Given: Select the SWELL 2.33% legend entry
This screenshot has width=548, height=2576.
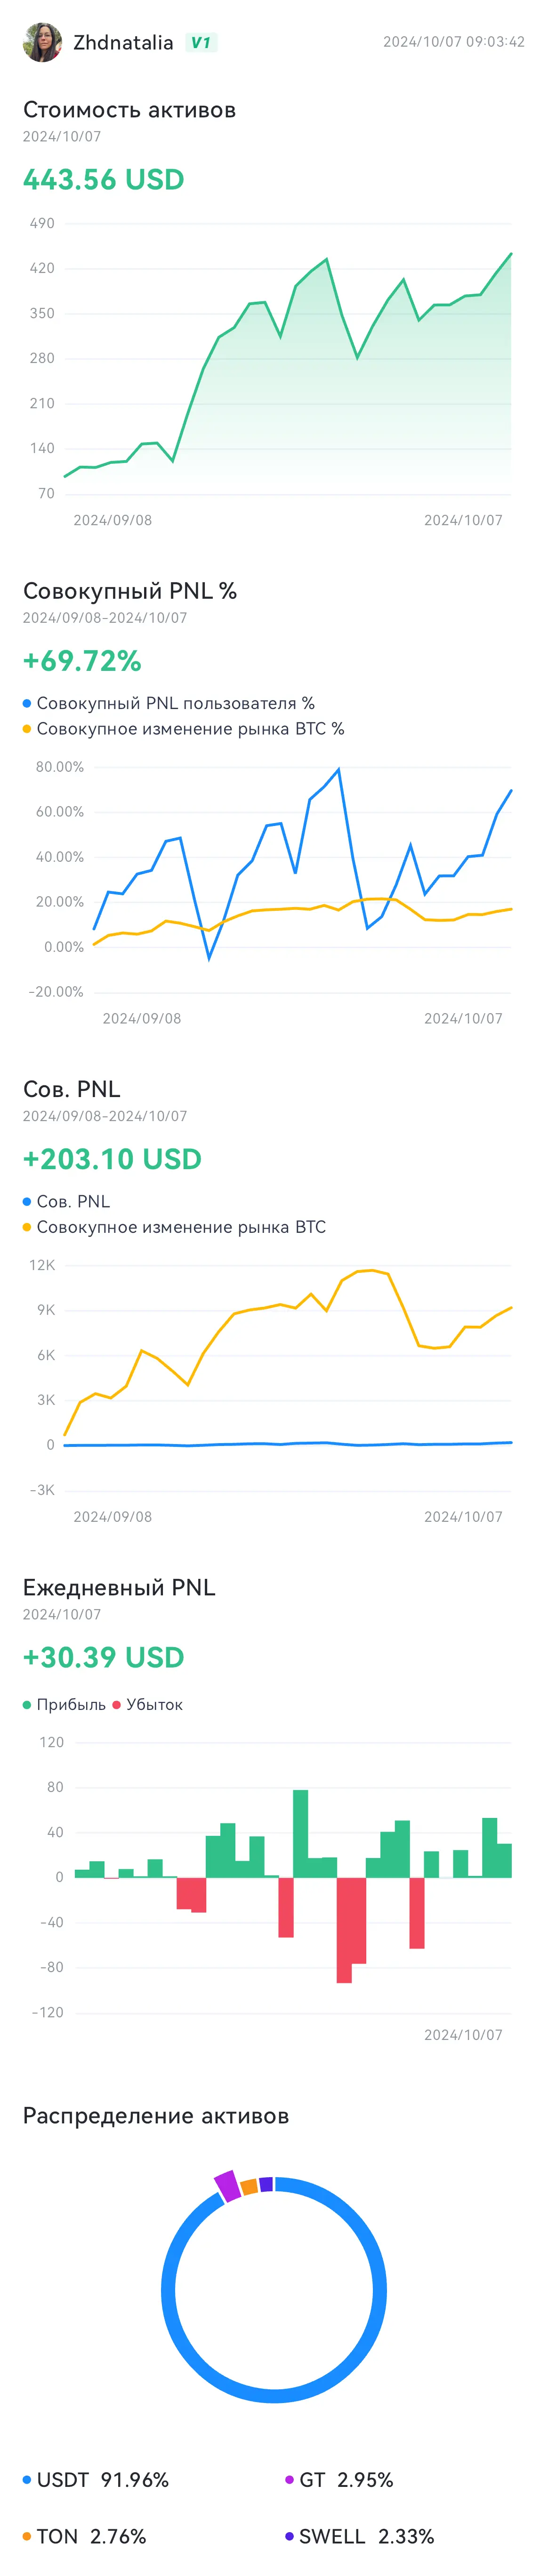Looking at the screenshot, I should 359,2535.
